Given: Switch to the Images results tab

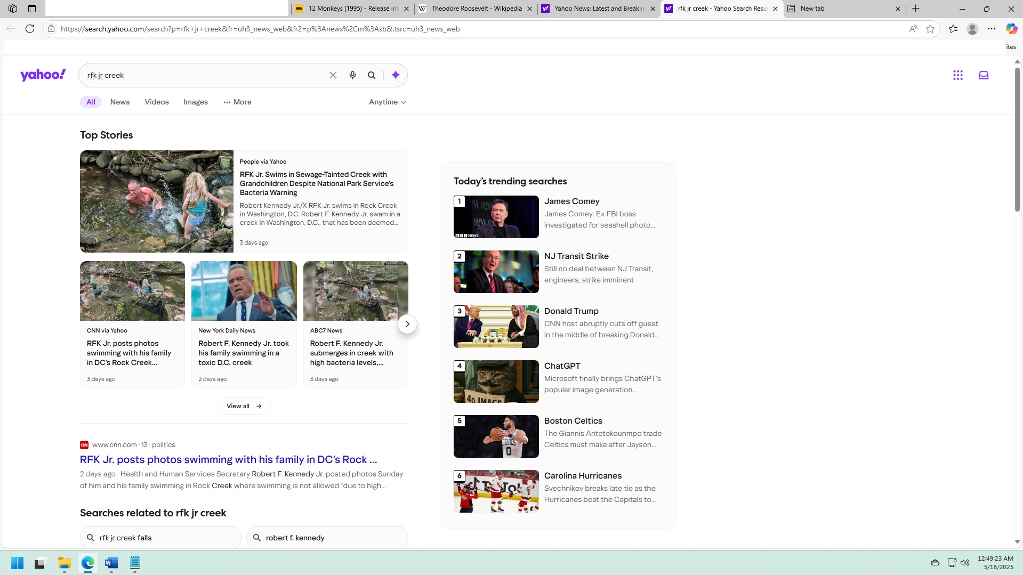Looking at the screenshot, I should [196, 102].
